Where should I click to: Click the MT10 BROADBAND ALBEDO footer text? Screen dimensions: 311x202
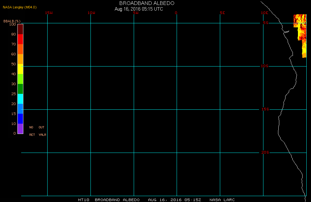[109, 200]
